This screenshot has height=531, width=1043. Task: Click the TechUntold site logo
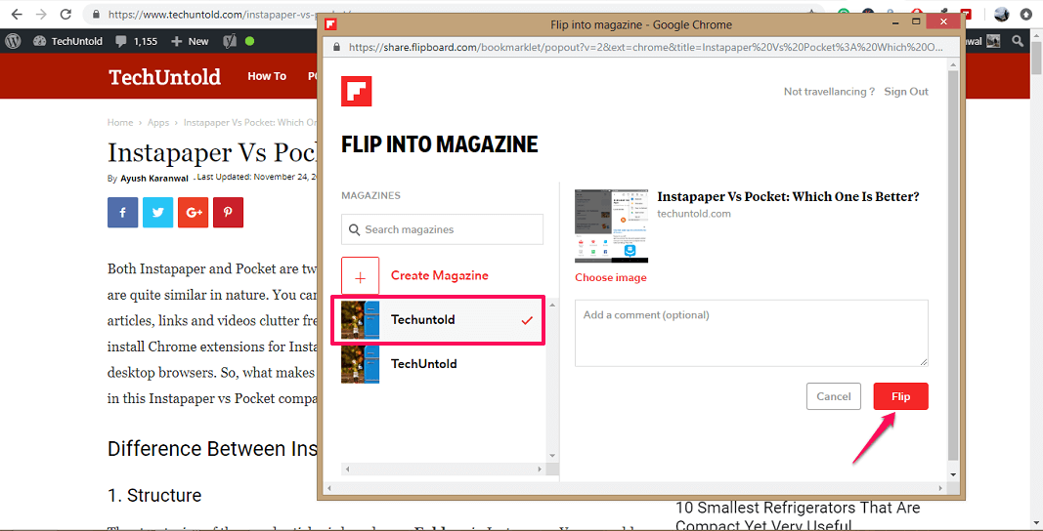tap(165, 77)
